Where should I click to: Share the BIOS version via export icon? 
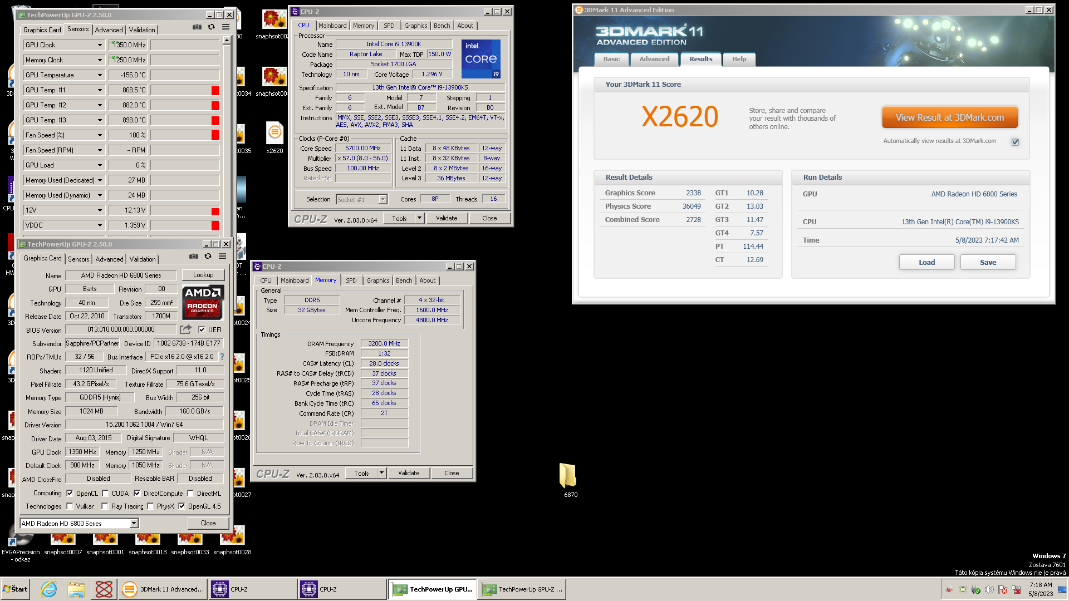(x=185, y=329)
